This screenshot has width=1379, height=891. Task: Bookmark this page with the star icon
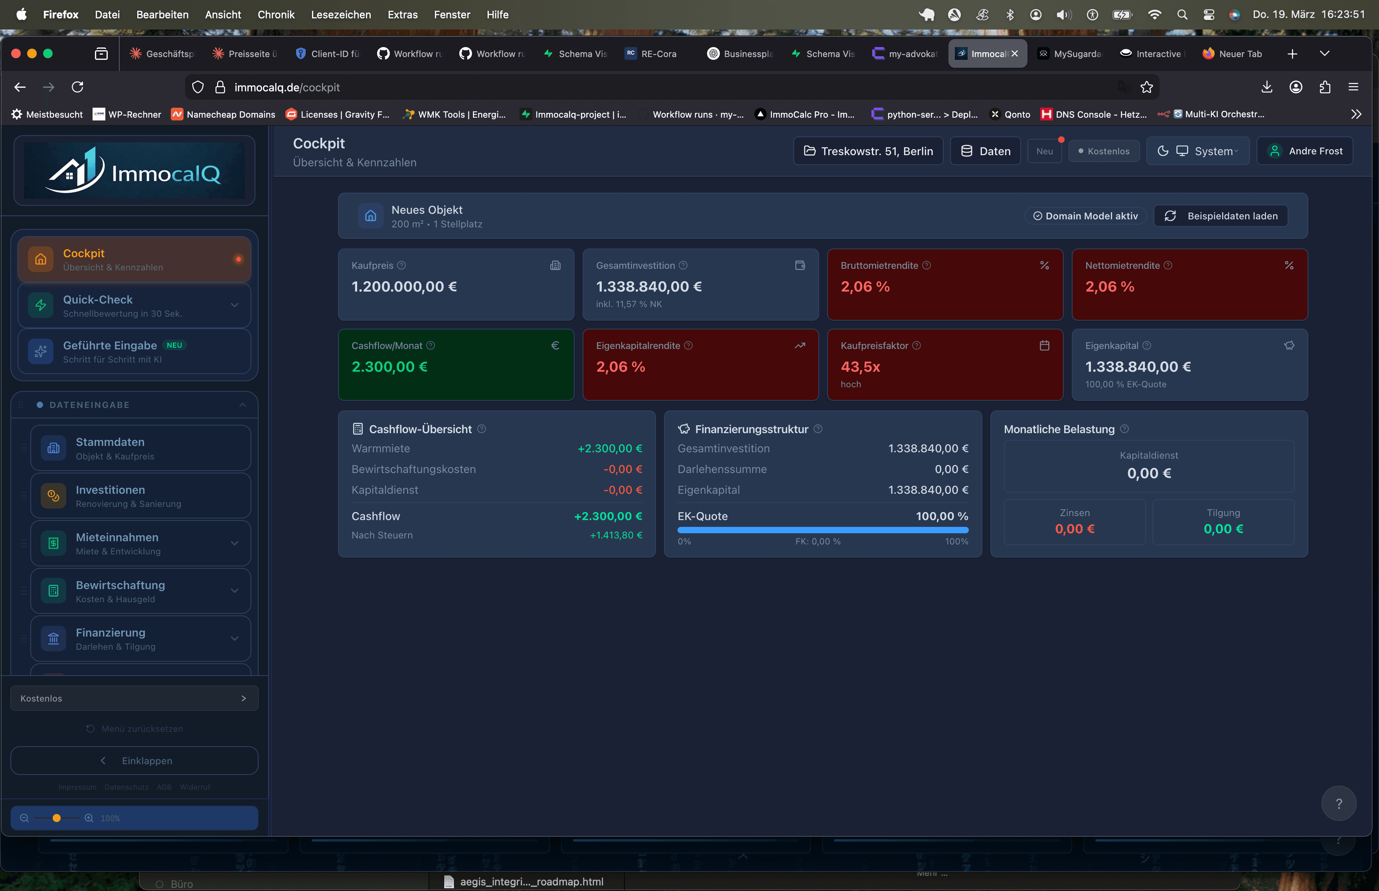click(x=1146, y=87)
